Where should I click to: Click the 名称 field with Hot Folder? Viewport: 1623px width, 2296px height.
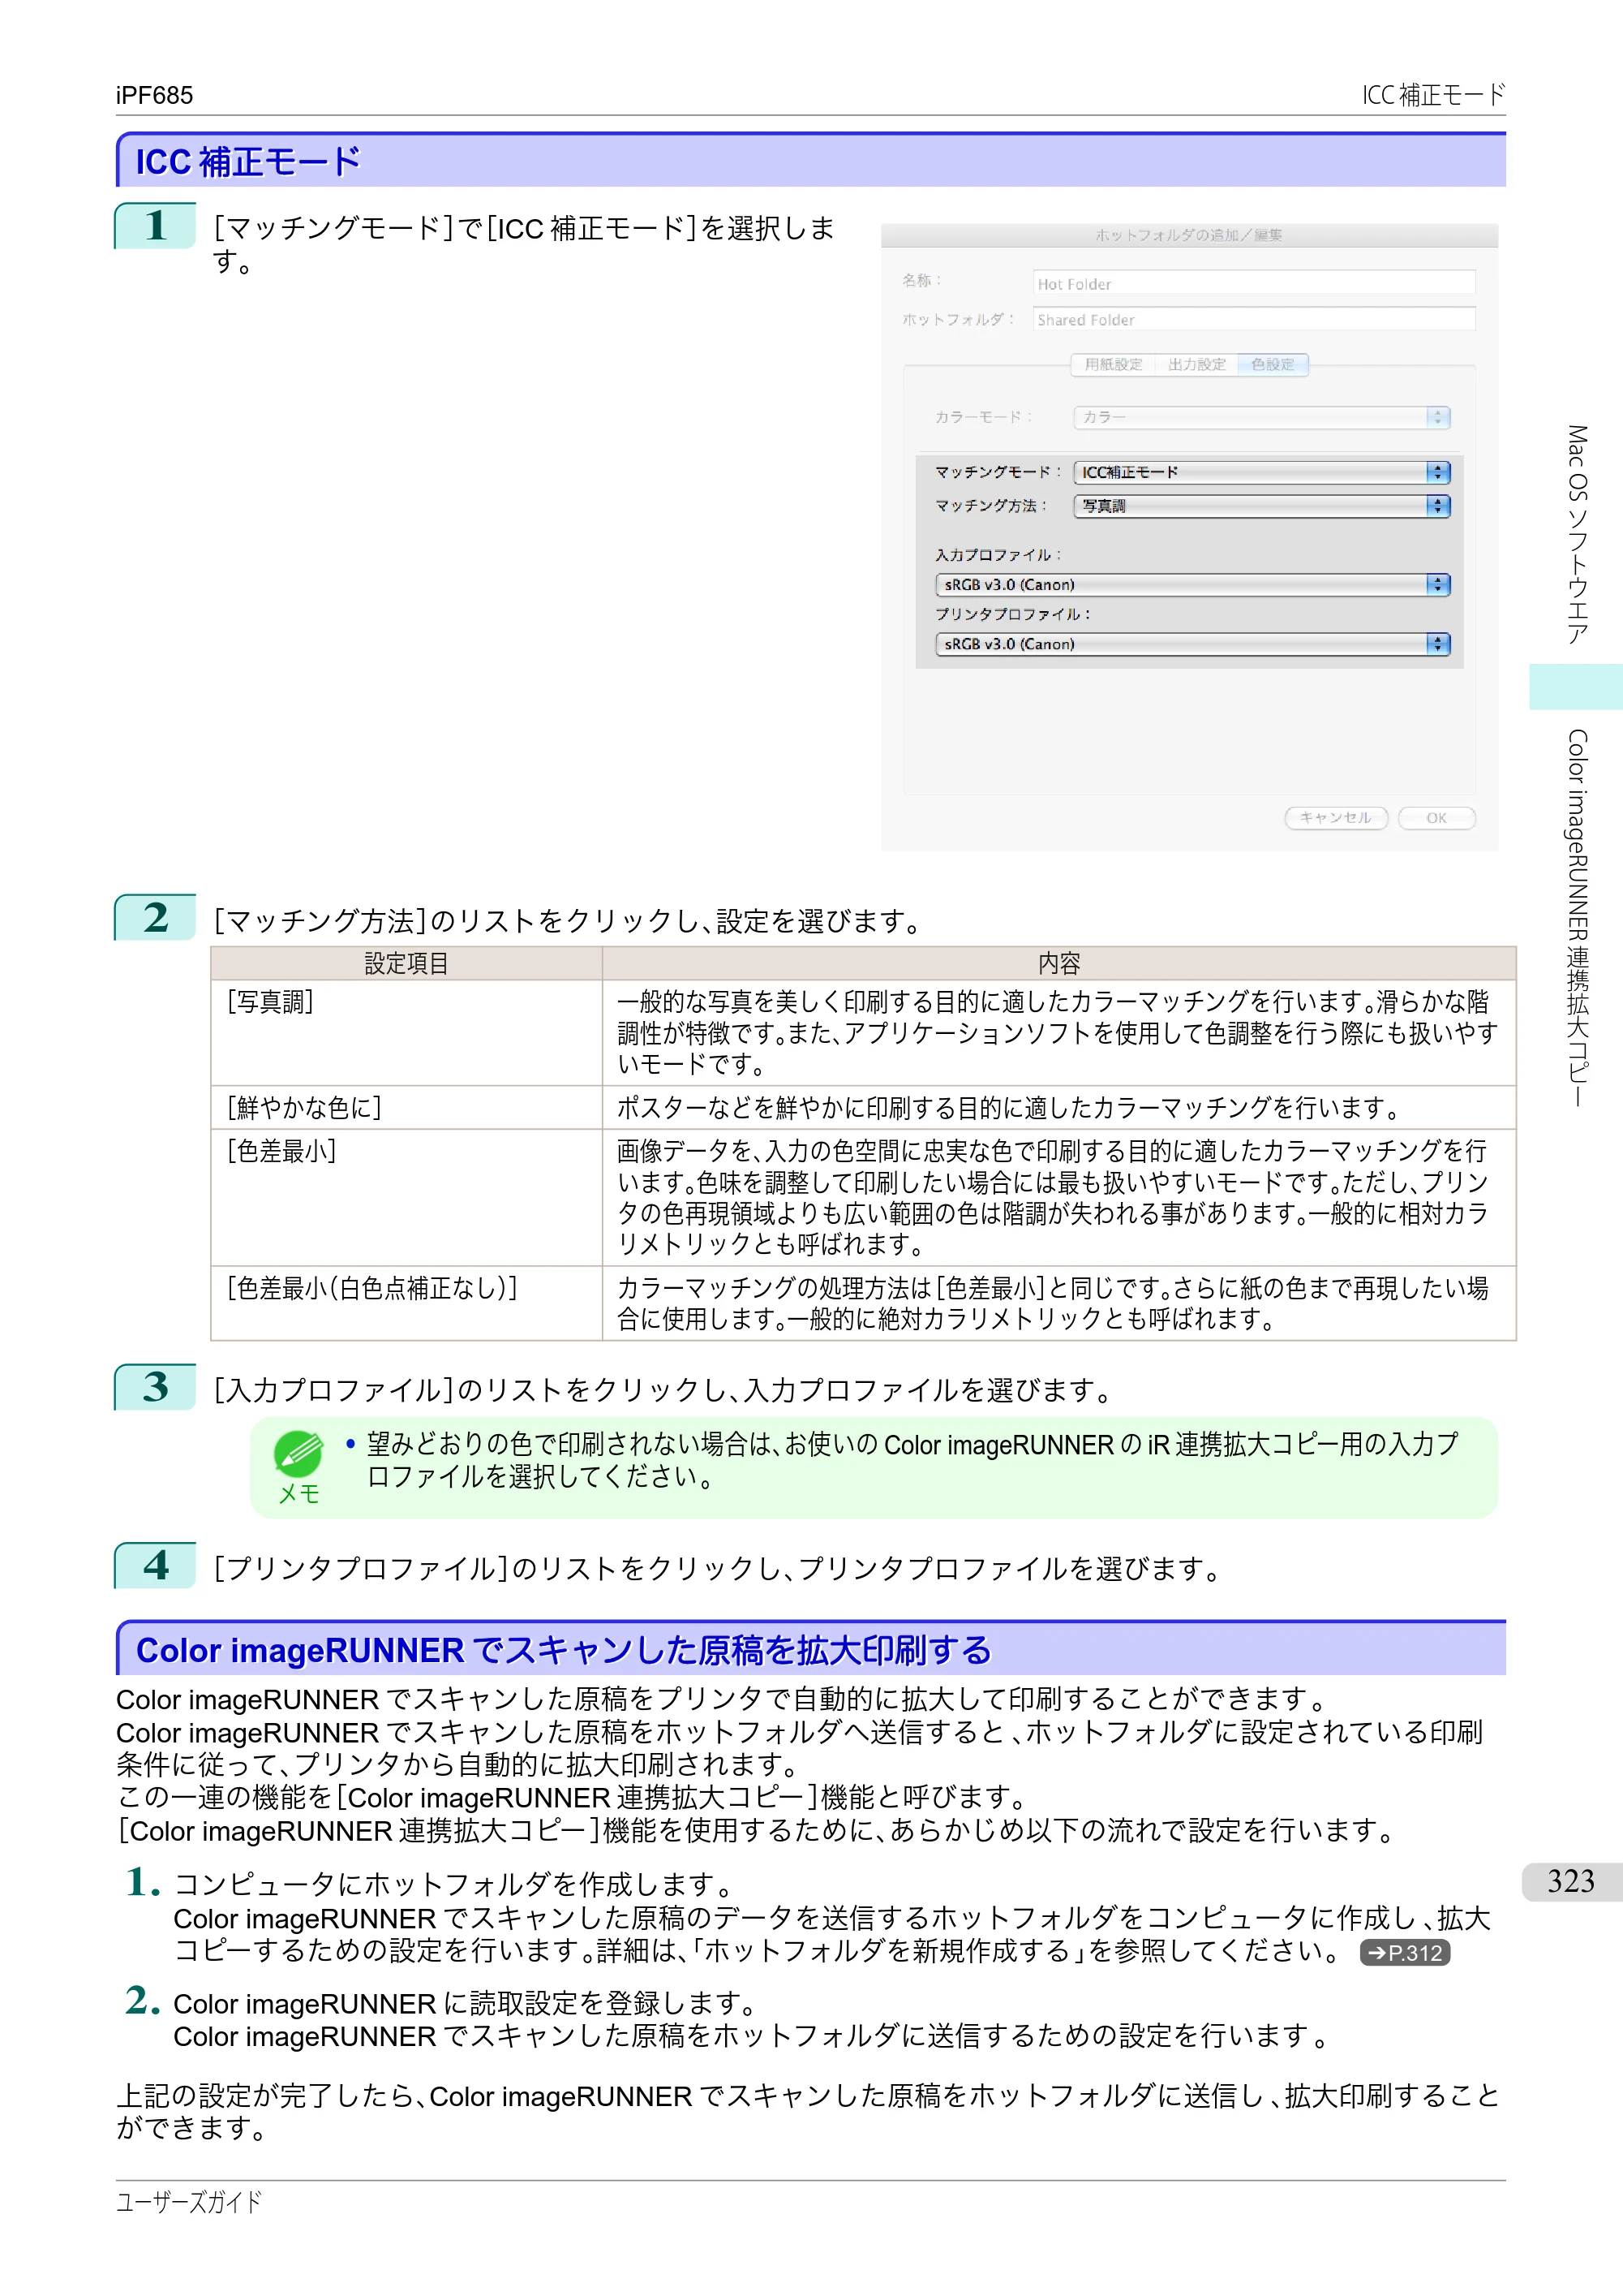tap(1254, 283)
